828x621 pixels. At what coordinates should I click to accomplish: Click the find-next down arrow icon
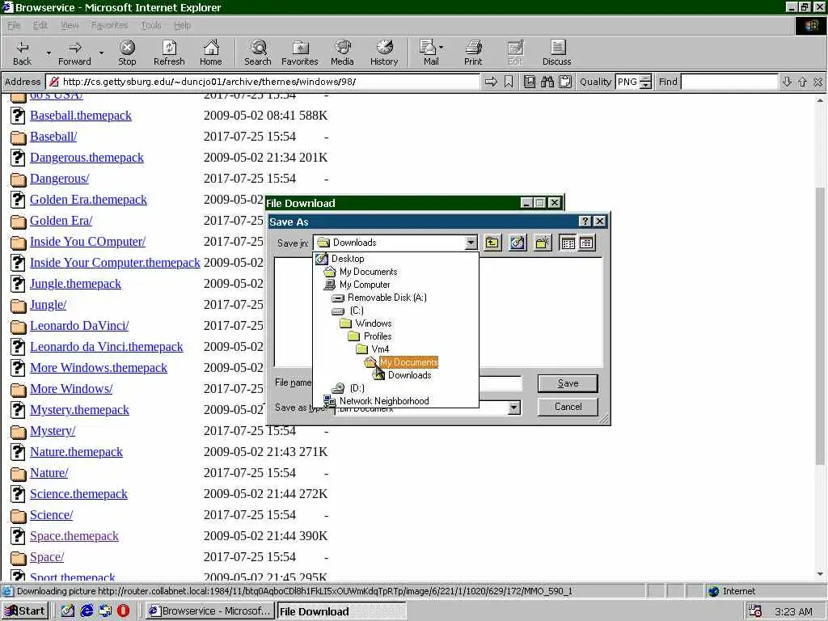(787, 82)
